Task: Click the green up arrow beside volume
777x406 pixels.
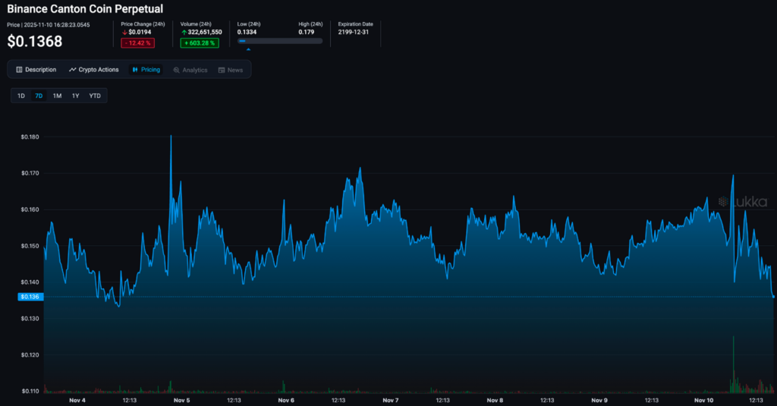Action: coord(184,32)
